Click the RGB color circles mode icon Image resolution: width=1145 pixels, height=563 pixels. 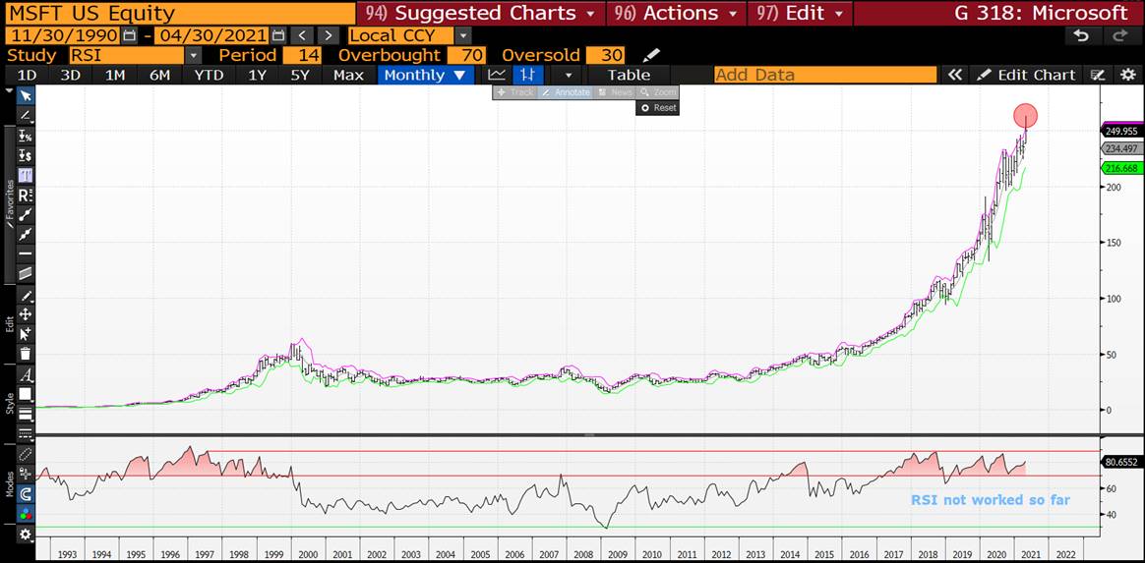[26, 514]
